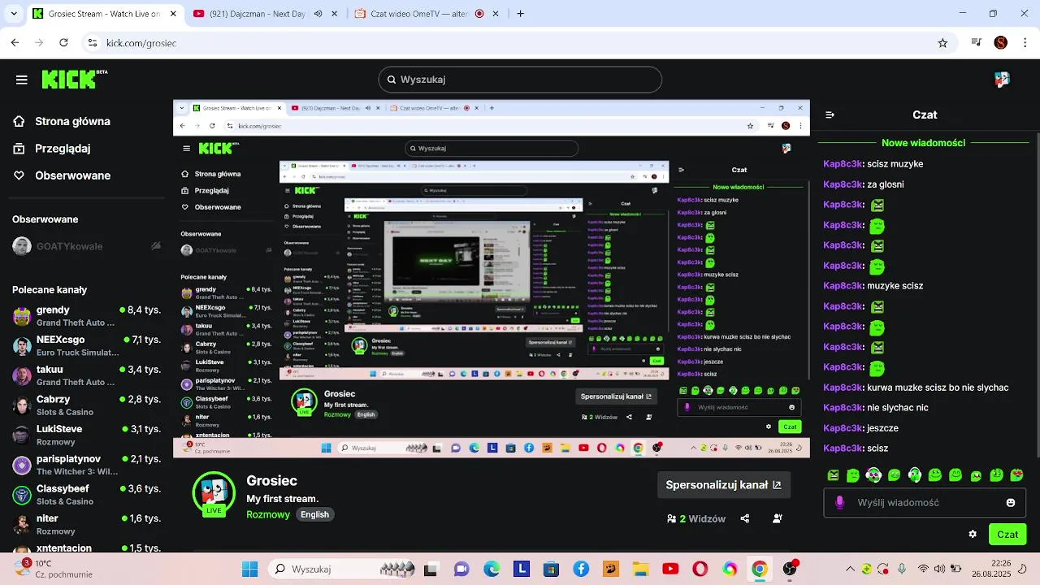This screenshot has height=585, width=1040.
Task: Open the LukiSteve recommended channel
Action: coord(86,435)
